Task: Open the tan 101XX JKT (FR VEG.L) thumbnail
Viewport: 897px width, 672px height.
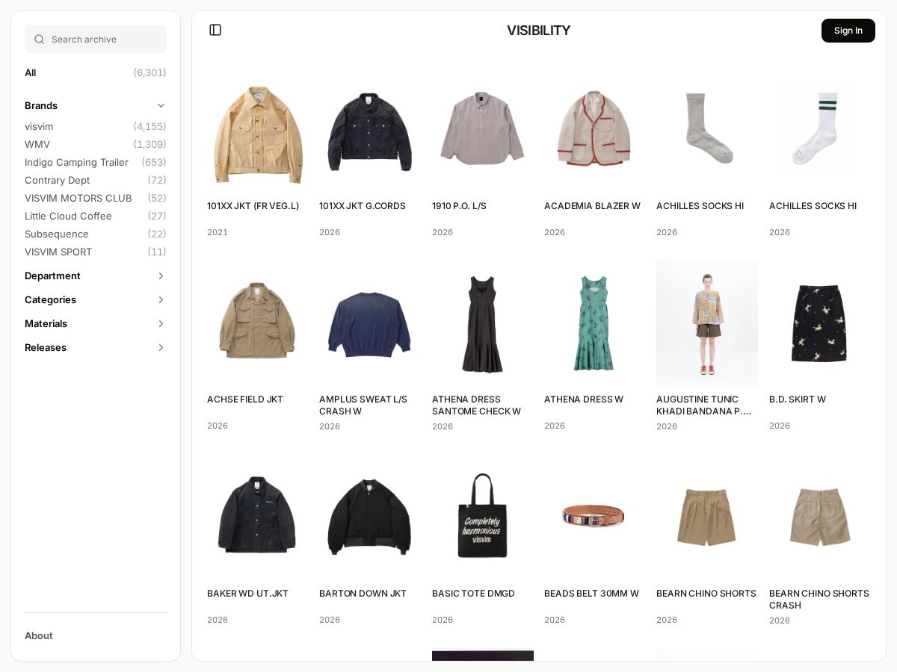Action: pyautogui.click(x=258, y=130)
